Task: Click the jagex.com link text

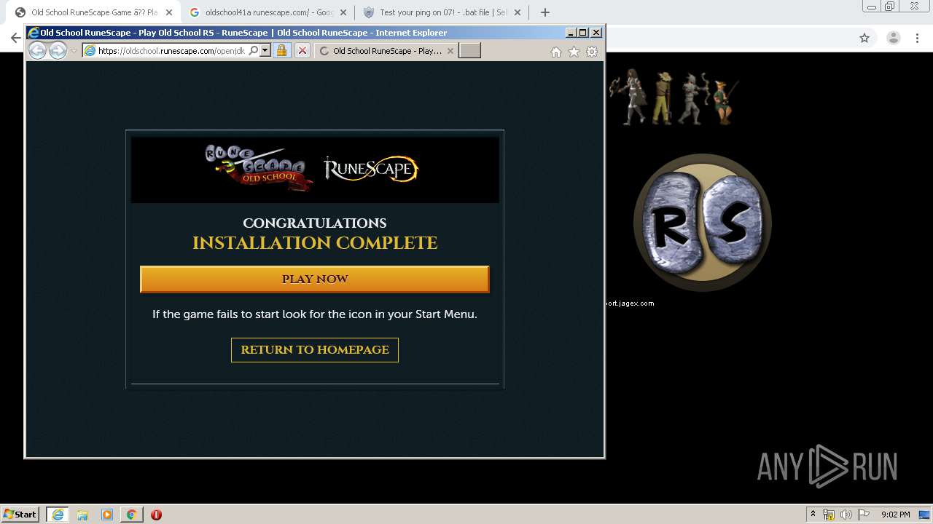Action: [631, 303]
